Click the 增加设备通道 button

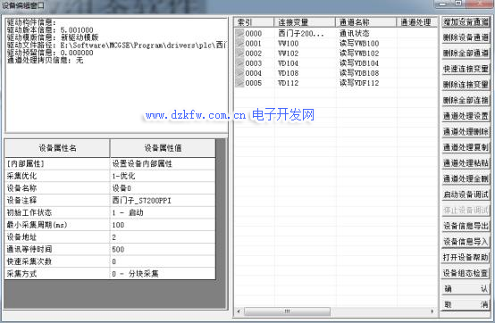(466, 21)
